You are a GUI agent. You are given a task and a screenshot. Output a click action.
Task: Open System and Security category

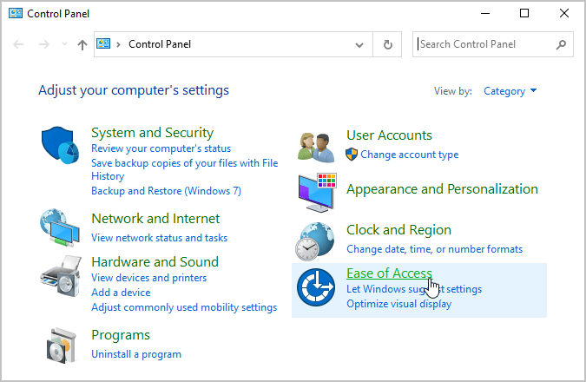152,133
